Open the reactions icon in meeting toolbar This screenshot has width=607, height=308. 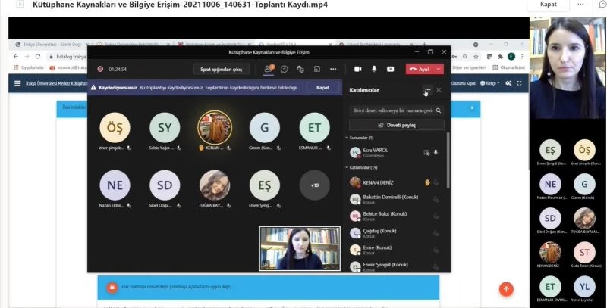coord(300,69)
